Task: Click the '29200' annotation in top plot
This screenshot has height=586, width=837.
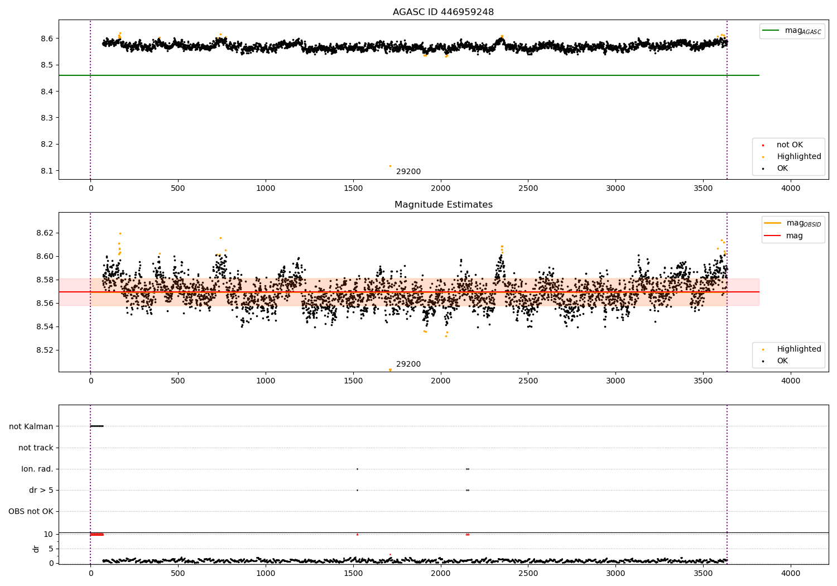Action: pos(408,172)
